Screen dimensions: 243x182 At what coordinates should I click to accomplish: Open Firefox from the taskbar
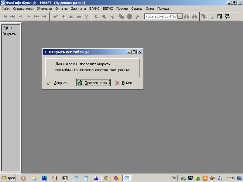(117, 178)
